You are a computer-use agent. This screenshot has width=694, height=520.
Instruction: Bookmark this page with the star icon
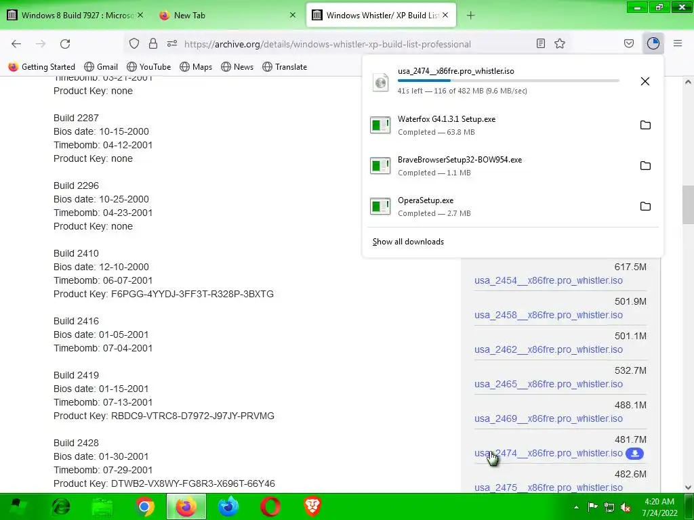click(560, 44)
